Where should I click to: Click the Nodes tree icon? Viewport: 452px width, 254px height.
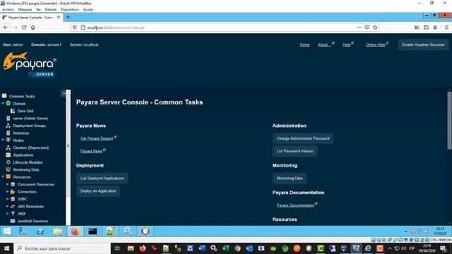pyautogui.click(x=8, y=140)
